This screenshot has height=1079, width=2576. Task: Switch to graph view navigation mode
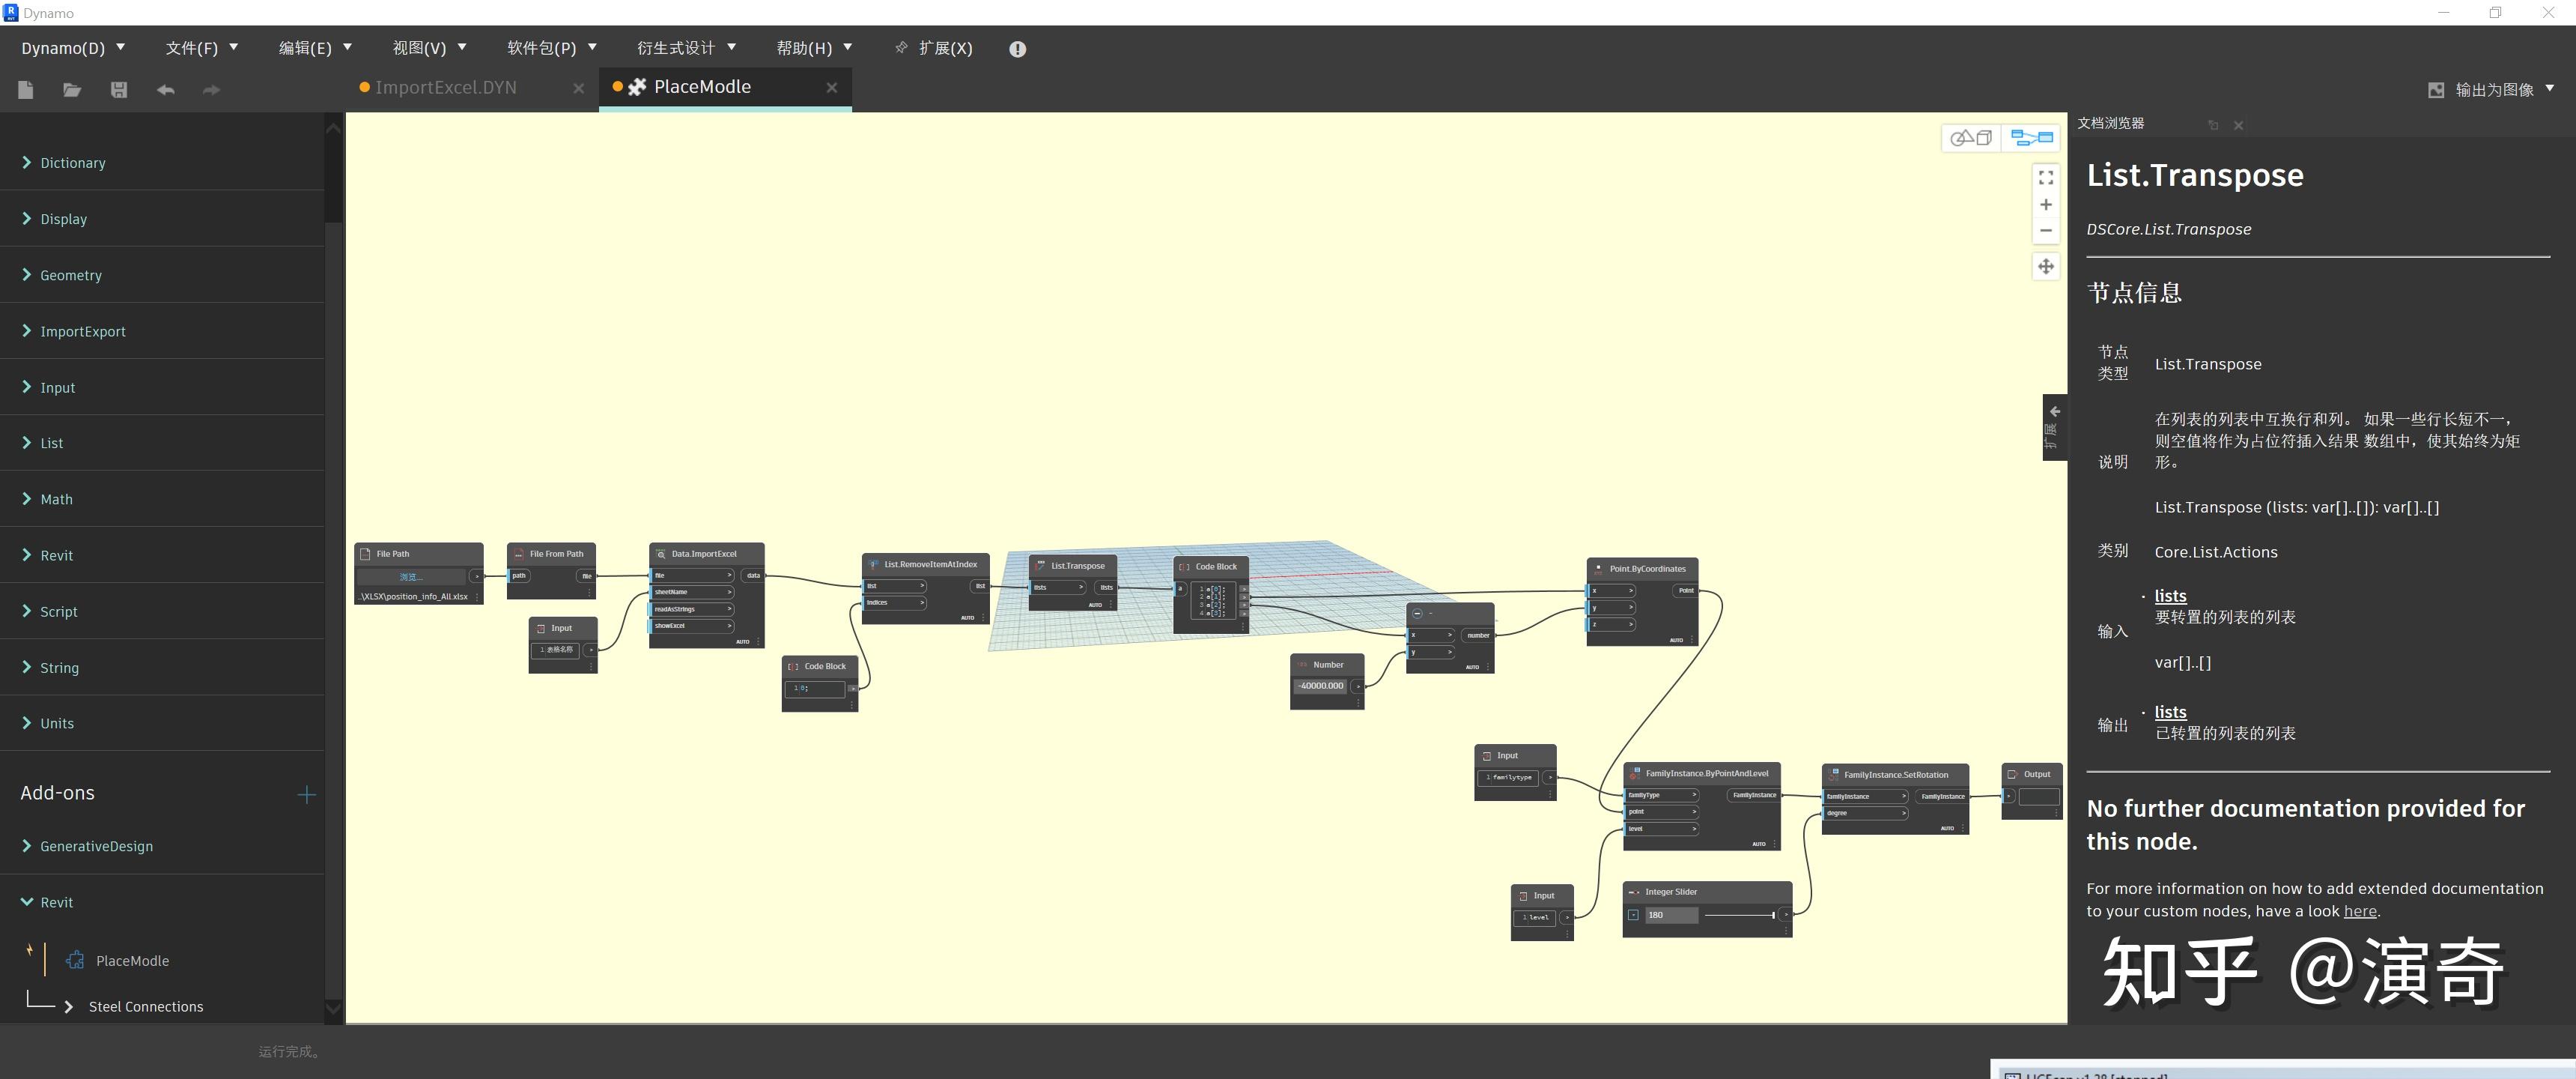pyautogui.click(x=2031, y=138)
